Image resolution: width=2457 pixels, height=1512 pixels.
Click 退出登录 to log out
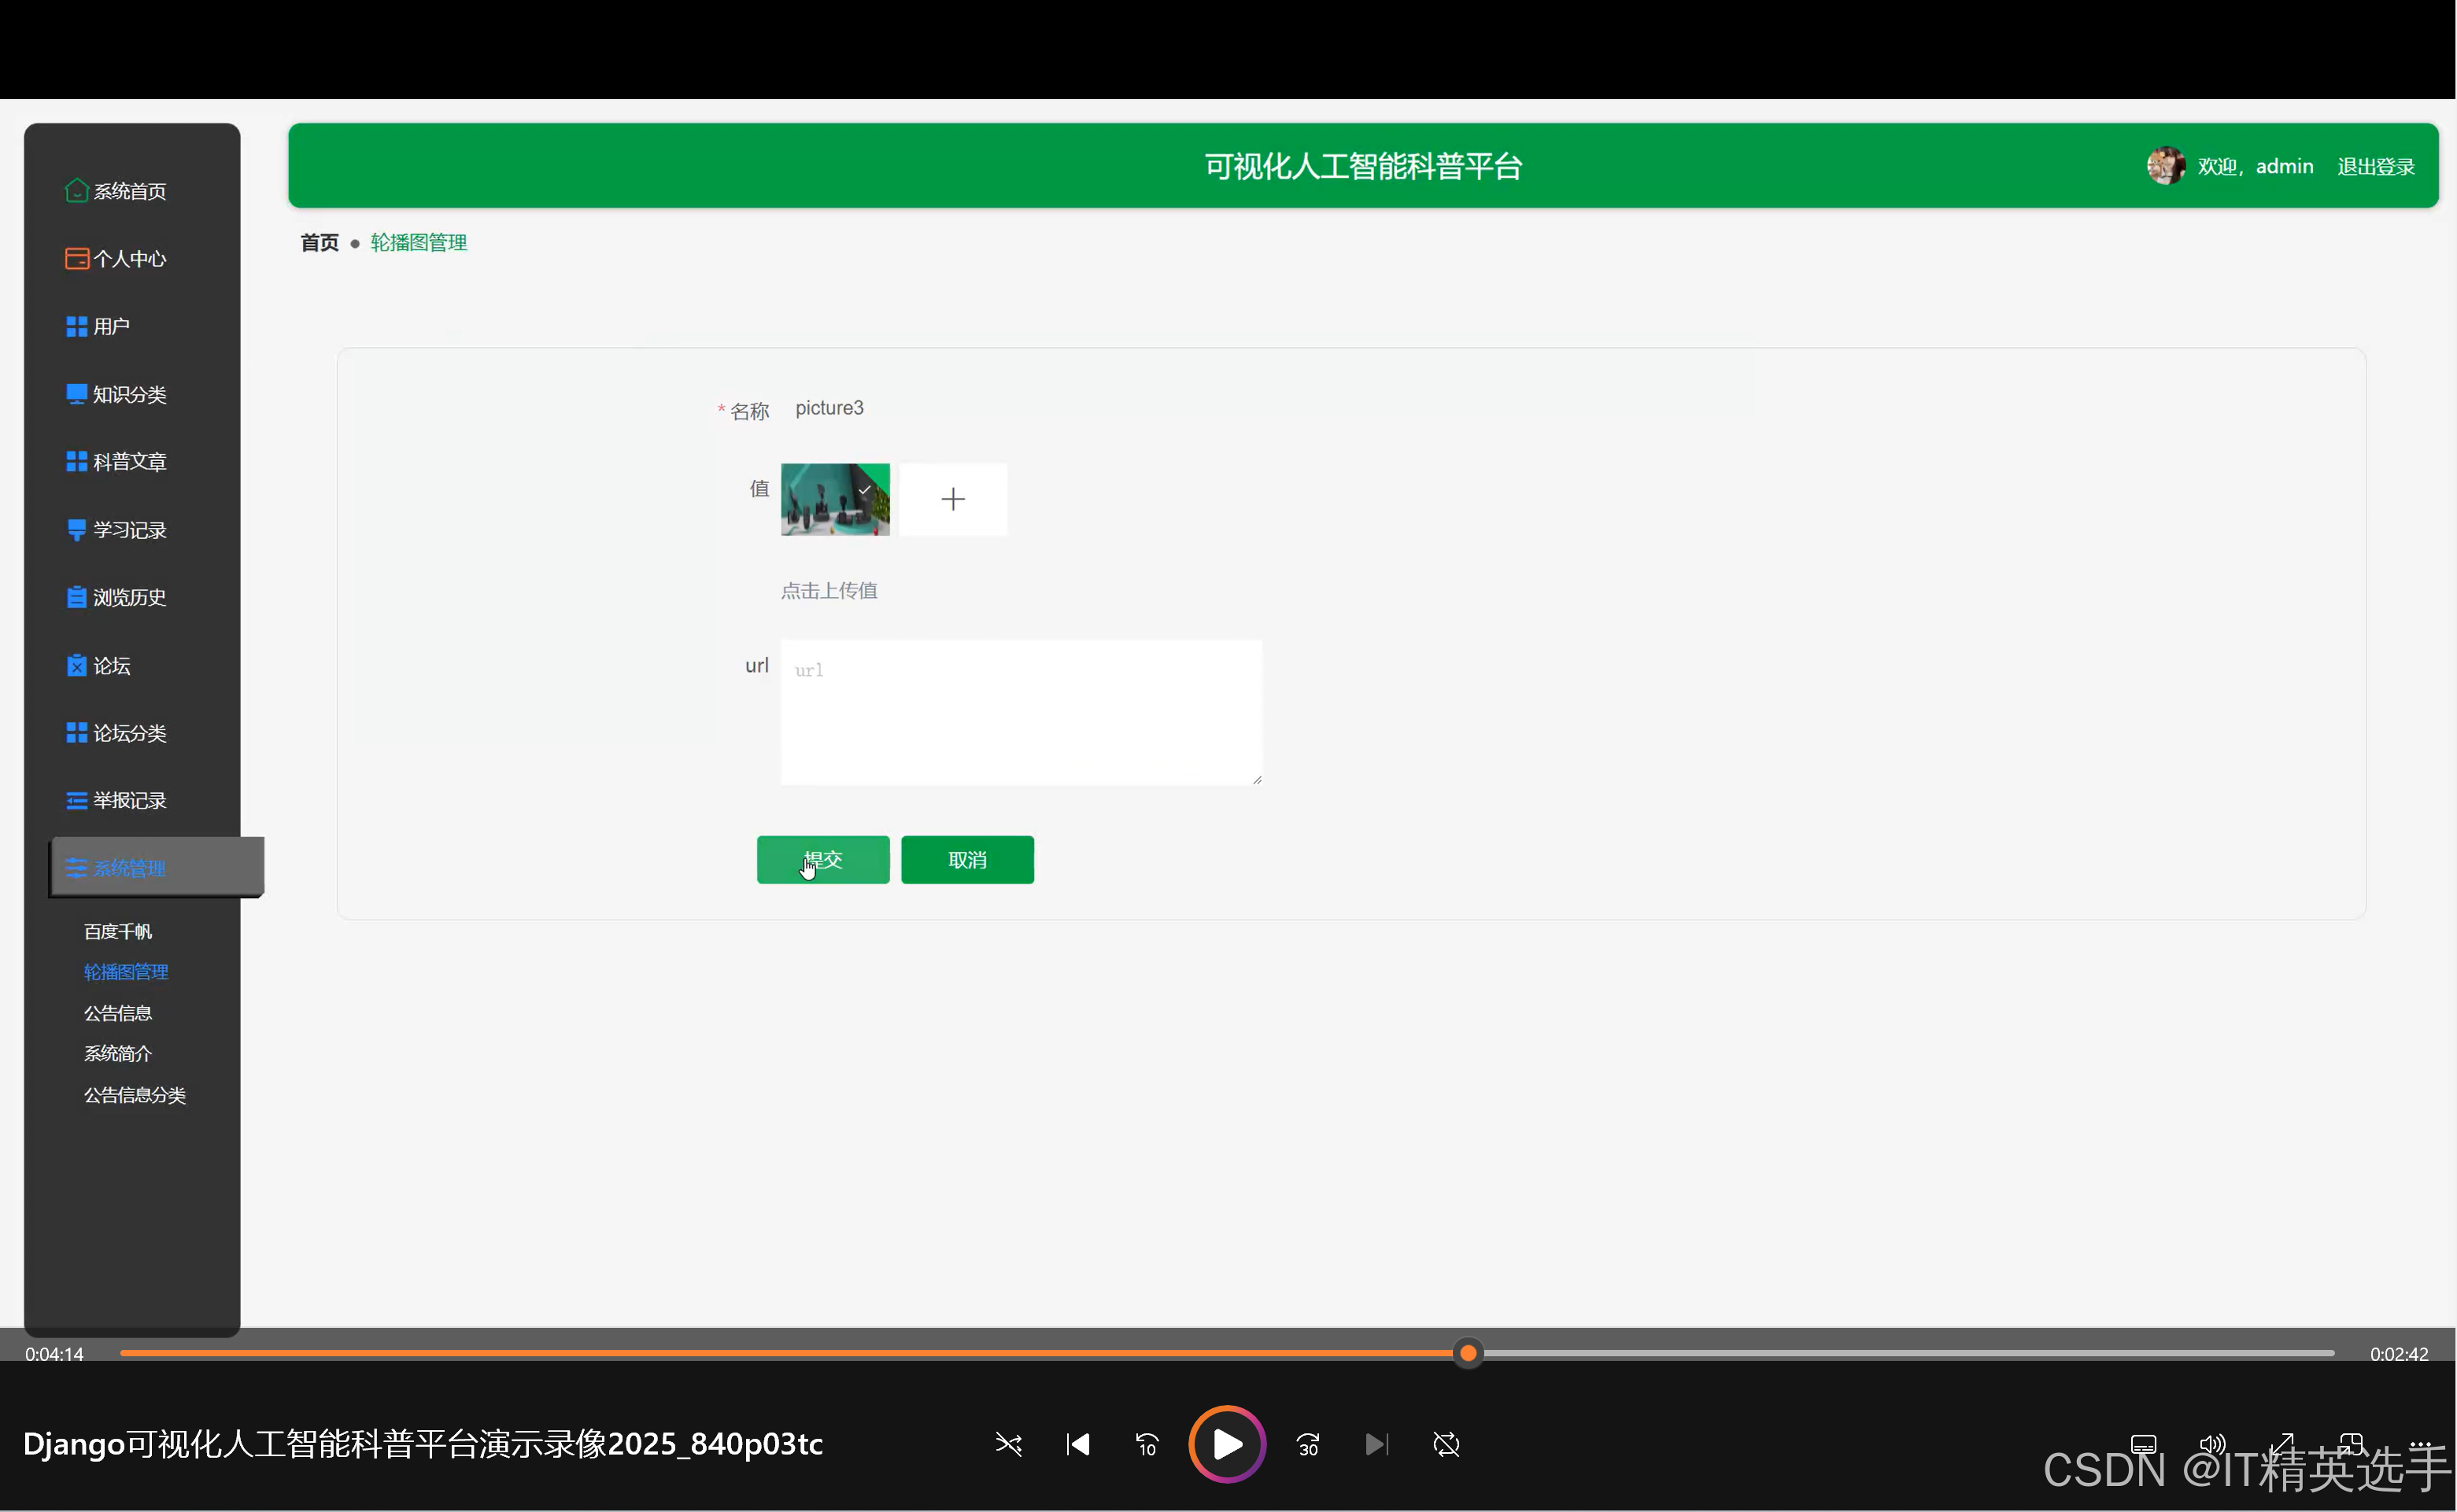[2376, 167]
